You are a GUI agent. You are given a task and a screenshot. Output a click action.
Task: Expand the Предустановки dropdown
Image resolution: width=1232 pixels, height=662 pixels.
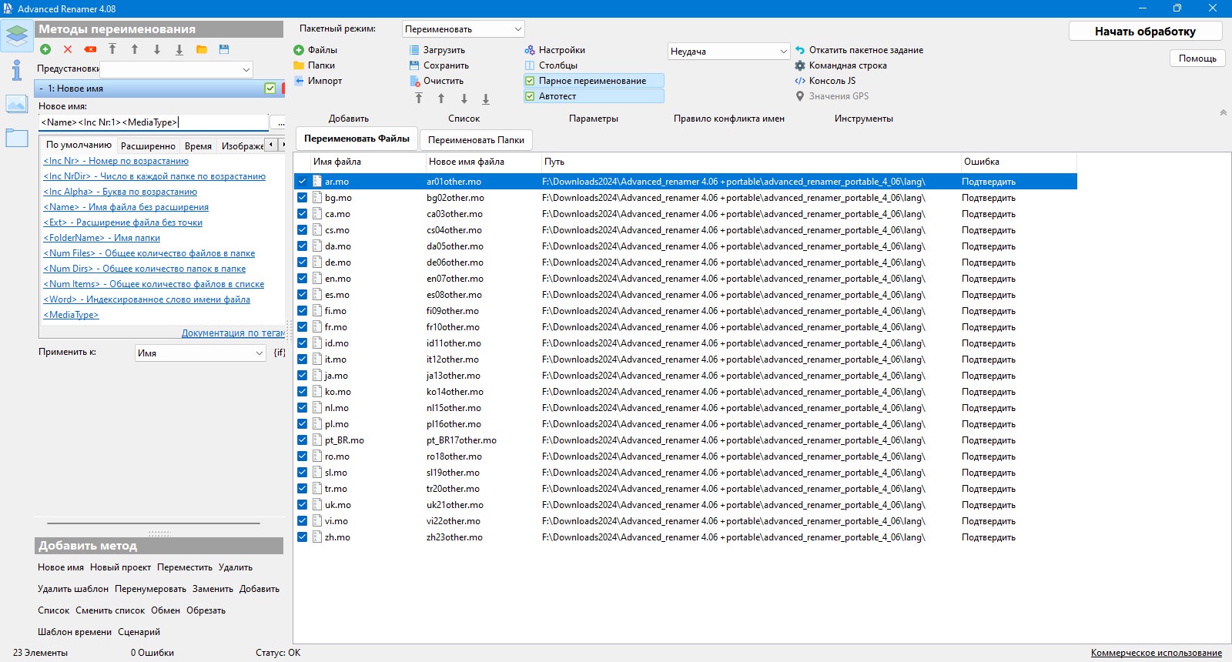point(176,69)
